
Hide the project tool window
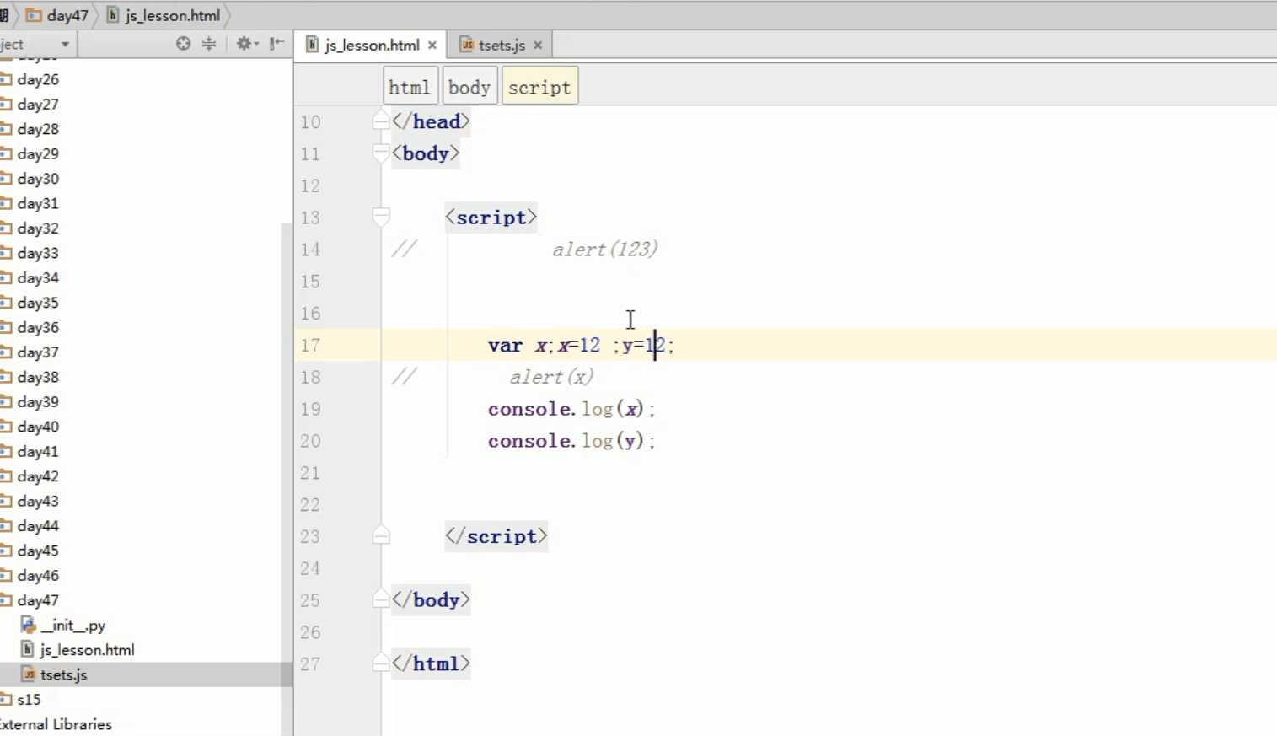[x=276, y=44]
